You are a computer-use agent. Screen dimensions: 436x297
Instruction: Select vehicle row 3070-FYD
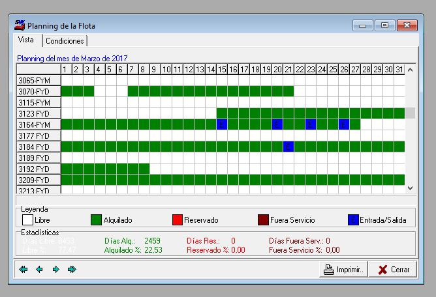39,91
